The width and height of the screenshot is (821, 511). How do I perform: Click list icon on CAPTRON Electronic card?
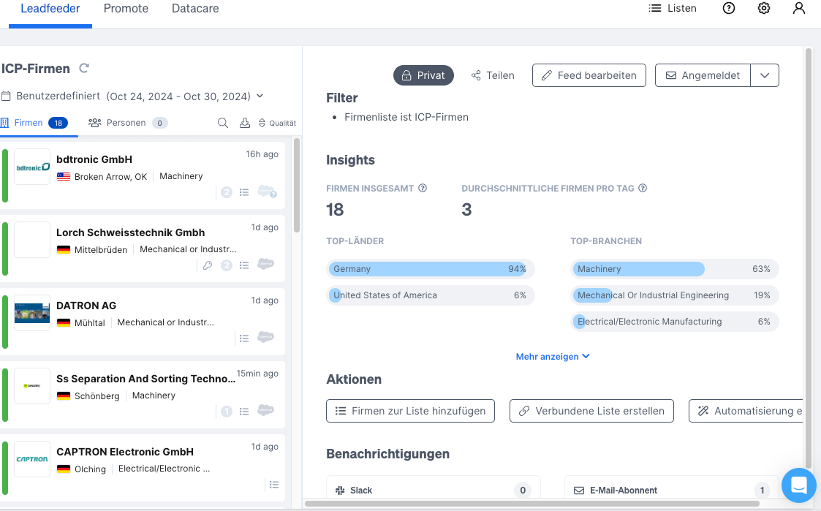pos(274,485)
